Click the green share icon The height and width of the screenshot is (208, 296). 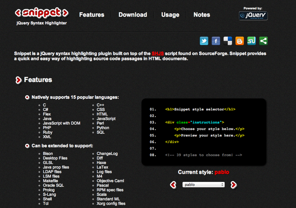[x=263, y=41]
